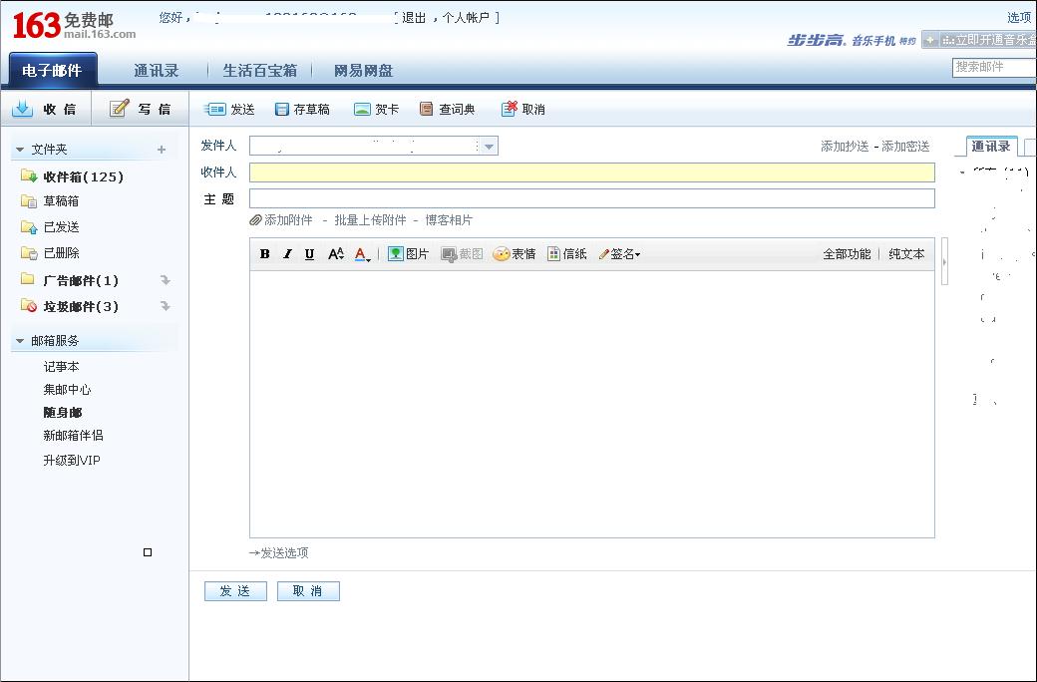
Task: Click the Send icon in toolbar
Action: [228, 109]
